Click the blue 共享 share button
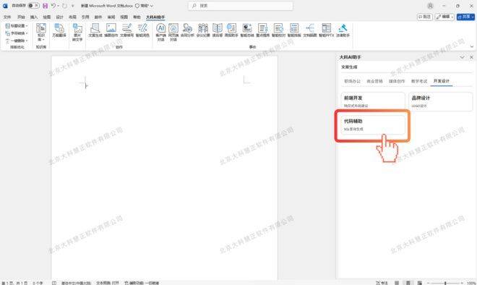Image resolution: width=477 pixels, height=285 pixels. 465,17
